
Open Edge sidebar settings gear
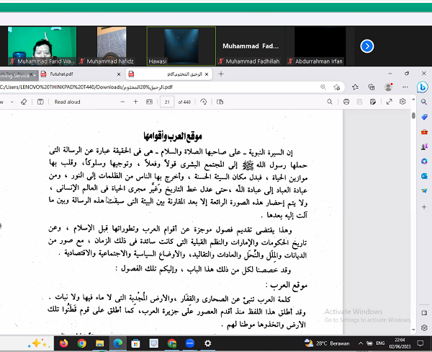click(x=424, y=327)
